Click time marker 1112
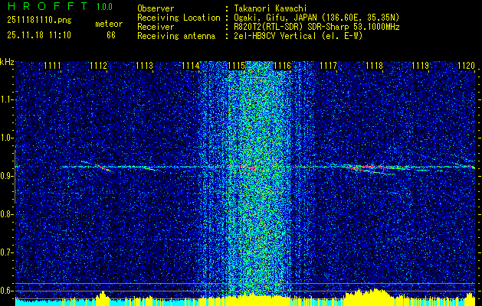Viewport: 482px width, 306px height. (x=98, y=66)
